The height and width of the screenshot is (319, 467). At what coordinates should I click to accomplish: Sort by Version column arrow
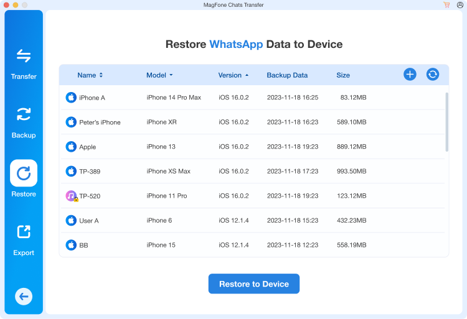[247, 75]
